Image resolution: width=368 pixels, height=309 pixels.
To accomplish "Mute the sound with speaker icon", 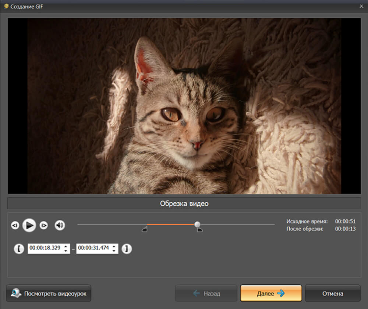I will pyautogui.click(x=60, y=225).
